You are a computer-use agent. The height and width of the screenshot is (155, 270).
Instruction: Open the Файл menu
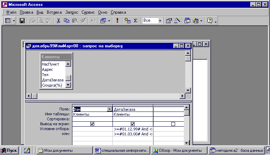click(11, 12)
